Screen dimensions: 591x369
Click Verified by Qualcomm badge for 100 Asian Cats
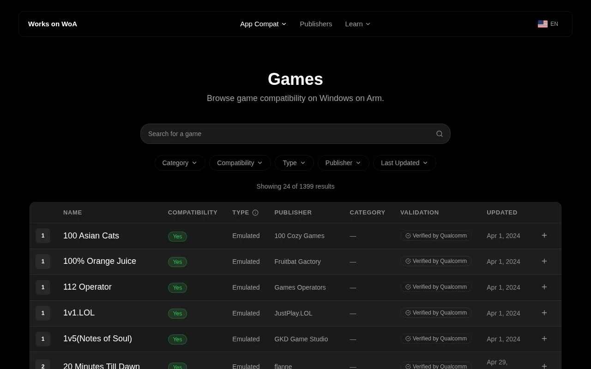[436, 236]
